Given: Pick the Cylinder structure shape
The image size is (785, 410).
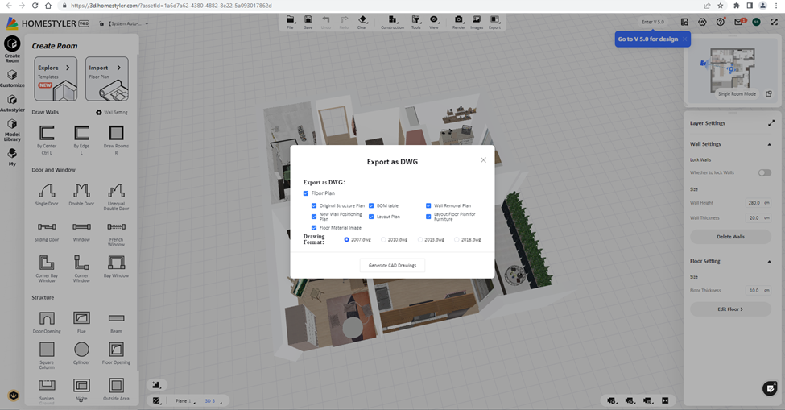Looking at the screenshot, I should click(81, 349).
